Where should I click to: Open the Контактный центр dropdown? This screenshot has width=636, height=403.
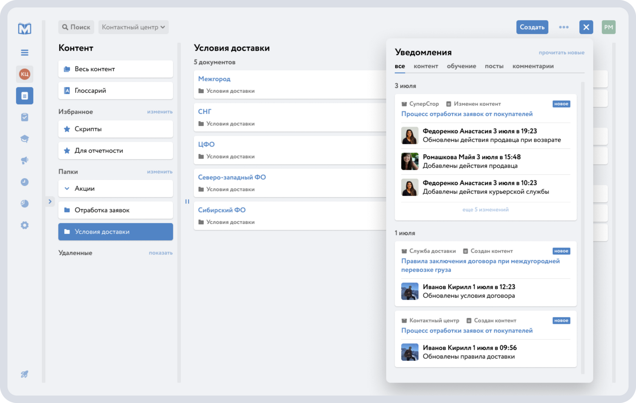coord(133,27)
